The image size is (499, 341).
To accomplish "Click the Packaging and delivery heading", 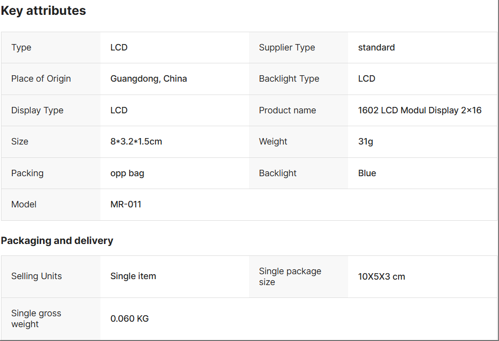I will [57, 241].
